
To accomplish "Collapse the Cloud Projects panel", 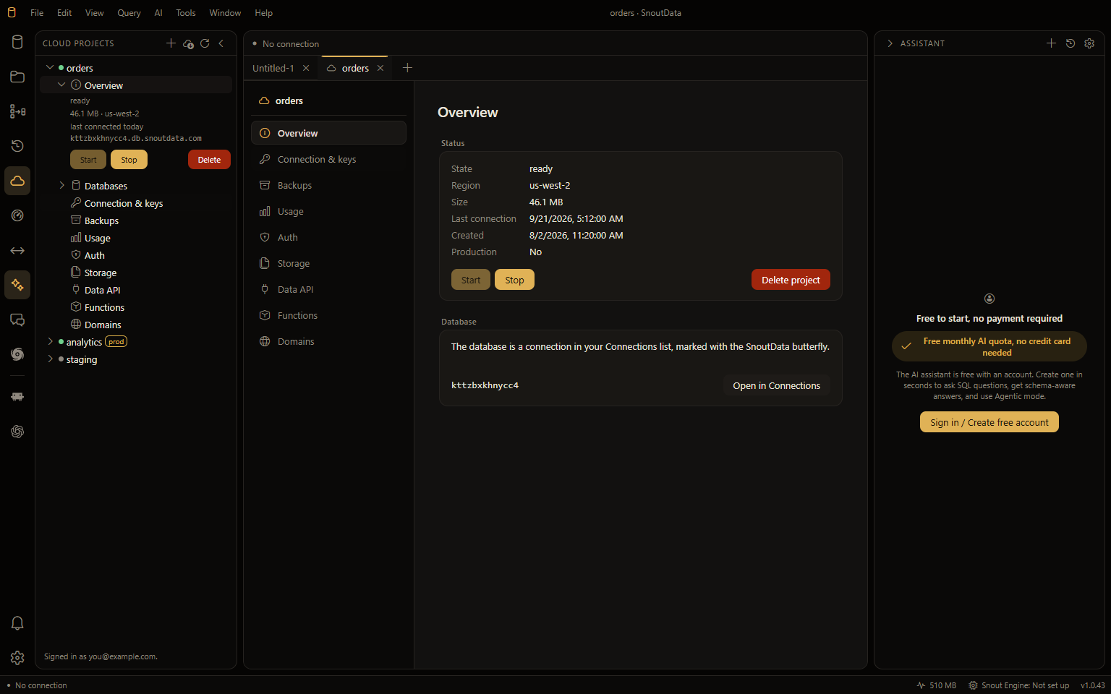I will (x=221, y=43).
